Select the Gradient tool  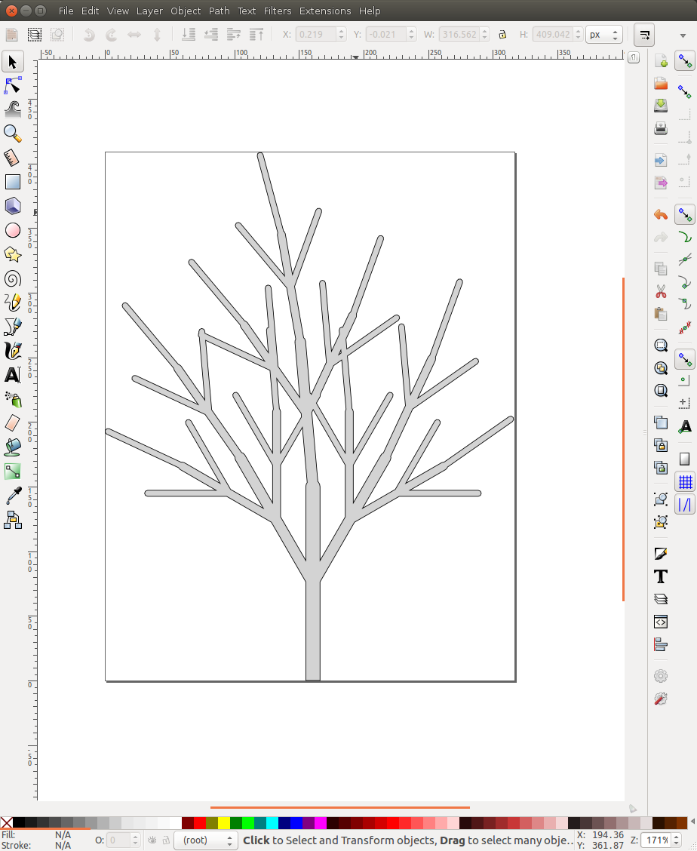[x=12, y=471]
